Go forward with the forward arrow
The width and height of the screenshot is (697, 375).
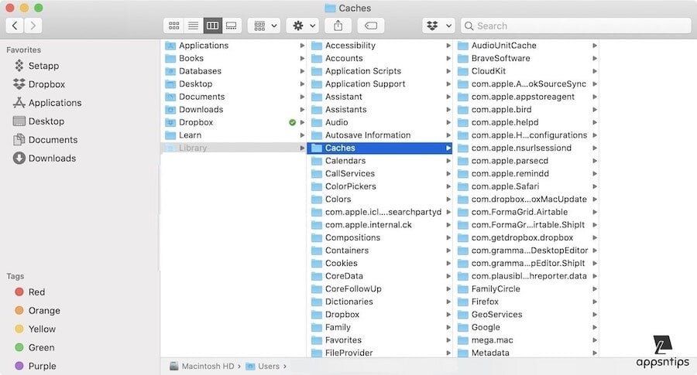(x=33, y=26)
